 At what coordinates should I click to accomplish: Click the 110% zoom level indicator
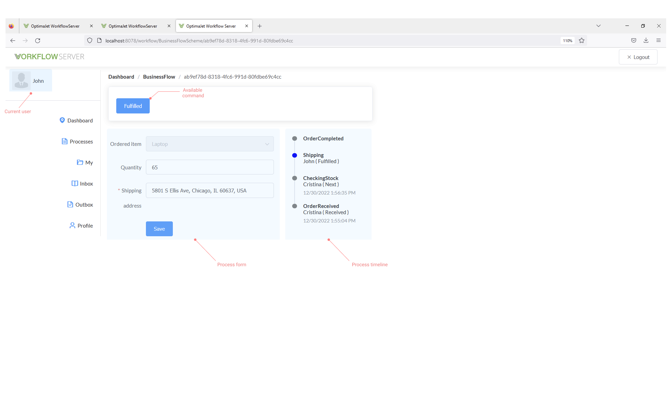567,41
